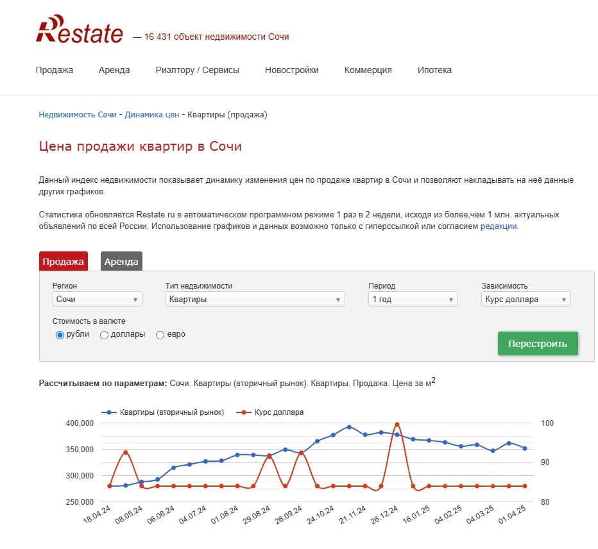Switch to the Аренда tab
The height and width of the screenshot is (549, 598).
point(121,262)
